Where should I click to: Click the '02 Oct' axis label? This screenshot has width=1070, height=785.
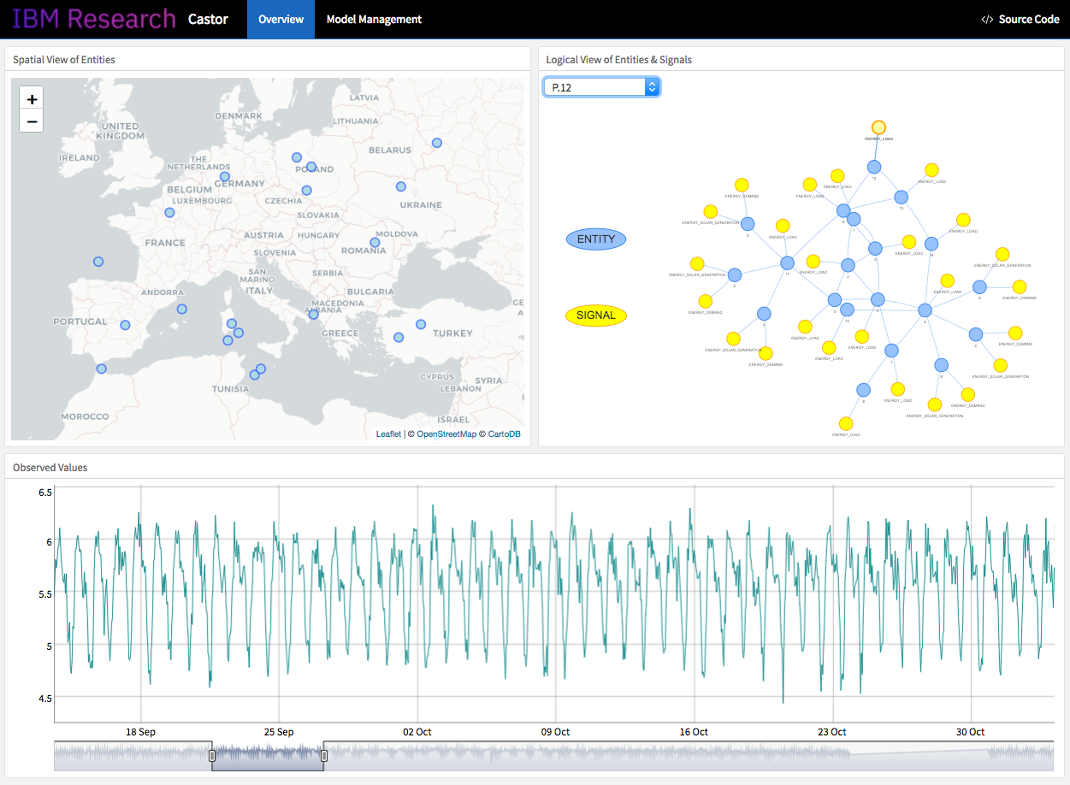(x=417, y=732)
